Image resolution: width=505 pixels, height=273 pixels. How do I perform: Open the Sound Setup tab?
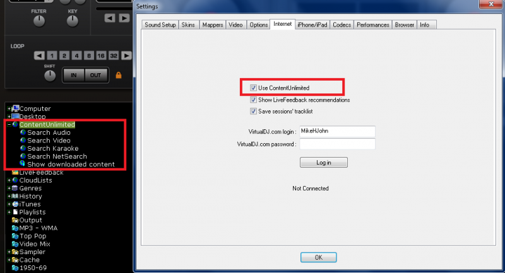click(160, 25)
